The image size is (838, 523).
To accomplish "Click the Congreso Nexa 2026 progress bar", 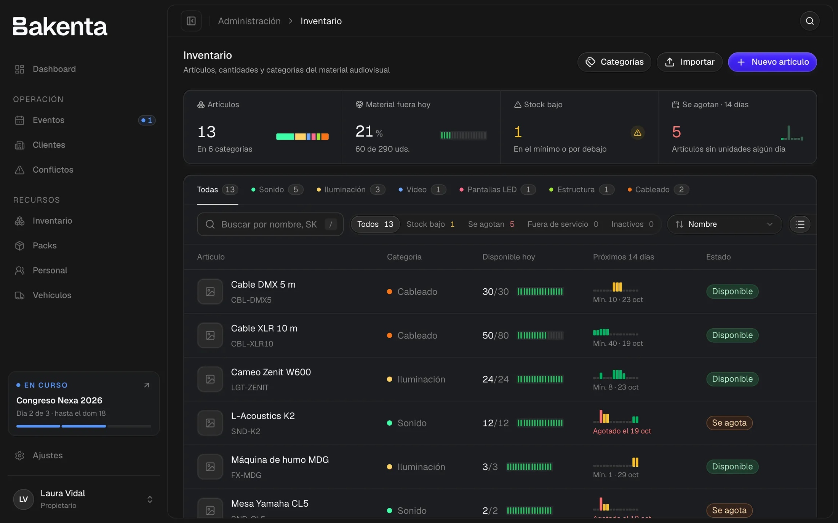I will (83, 426).
